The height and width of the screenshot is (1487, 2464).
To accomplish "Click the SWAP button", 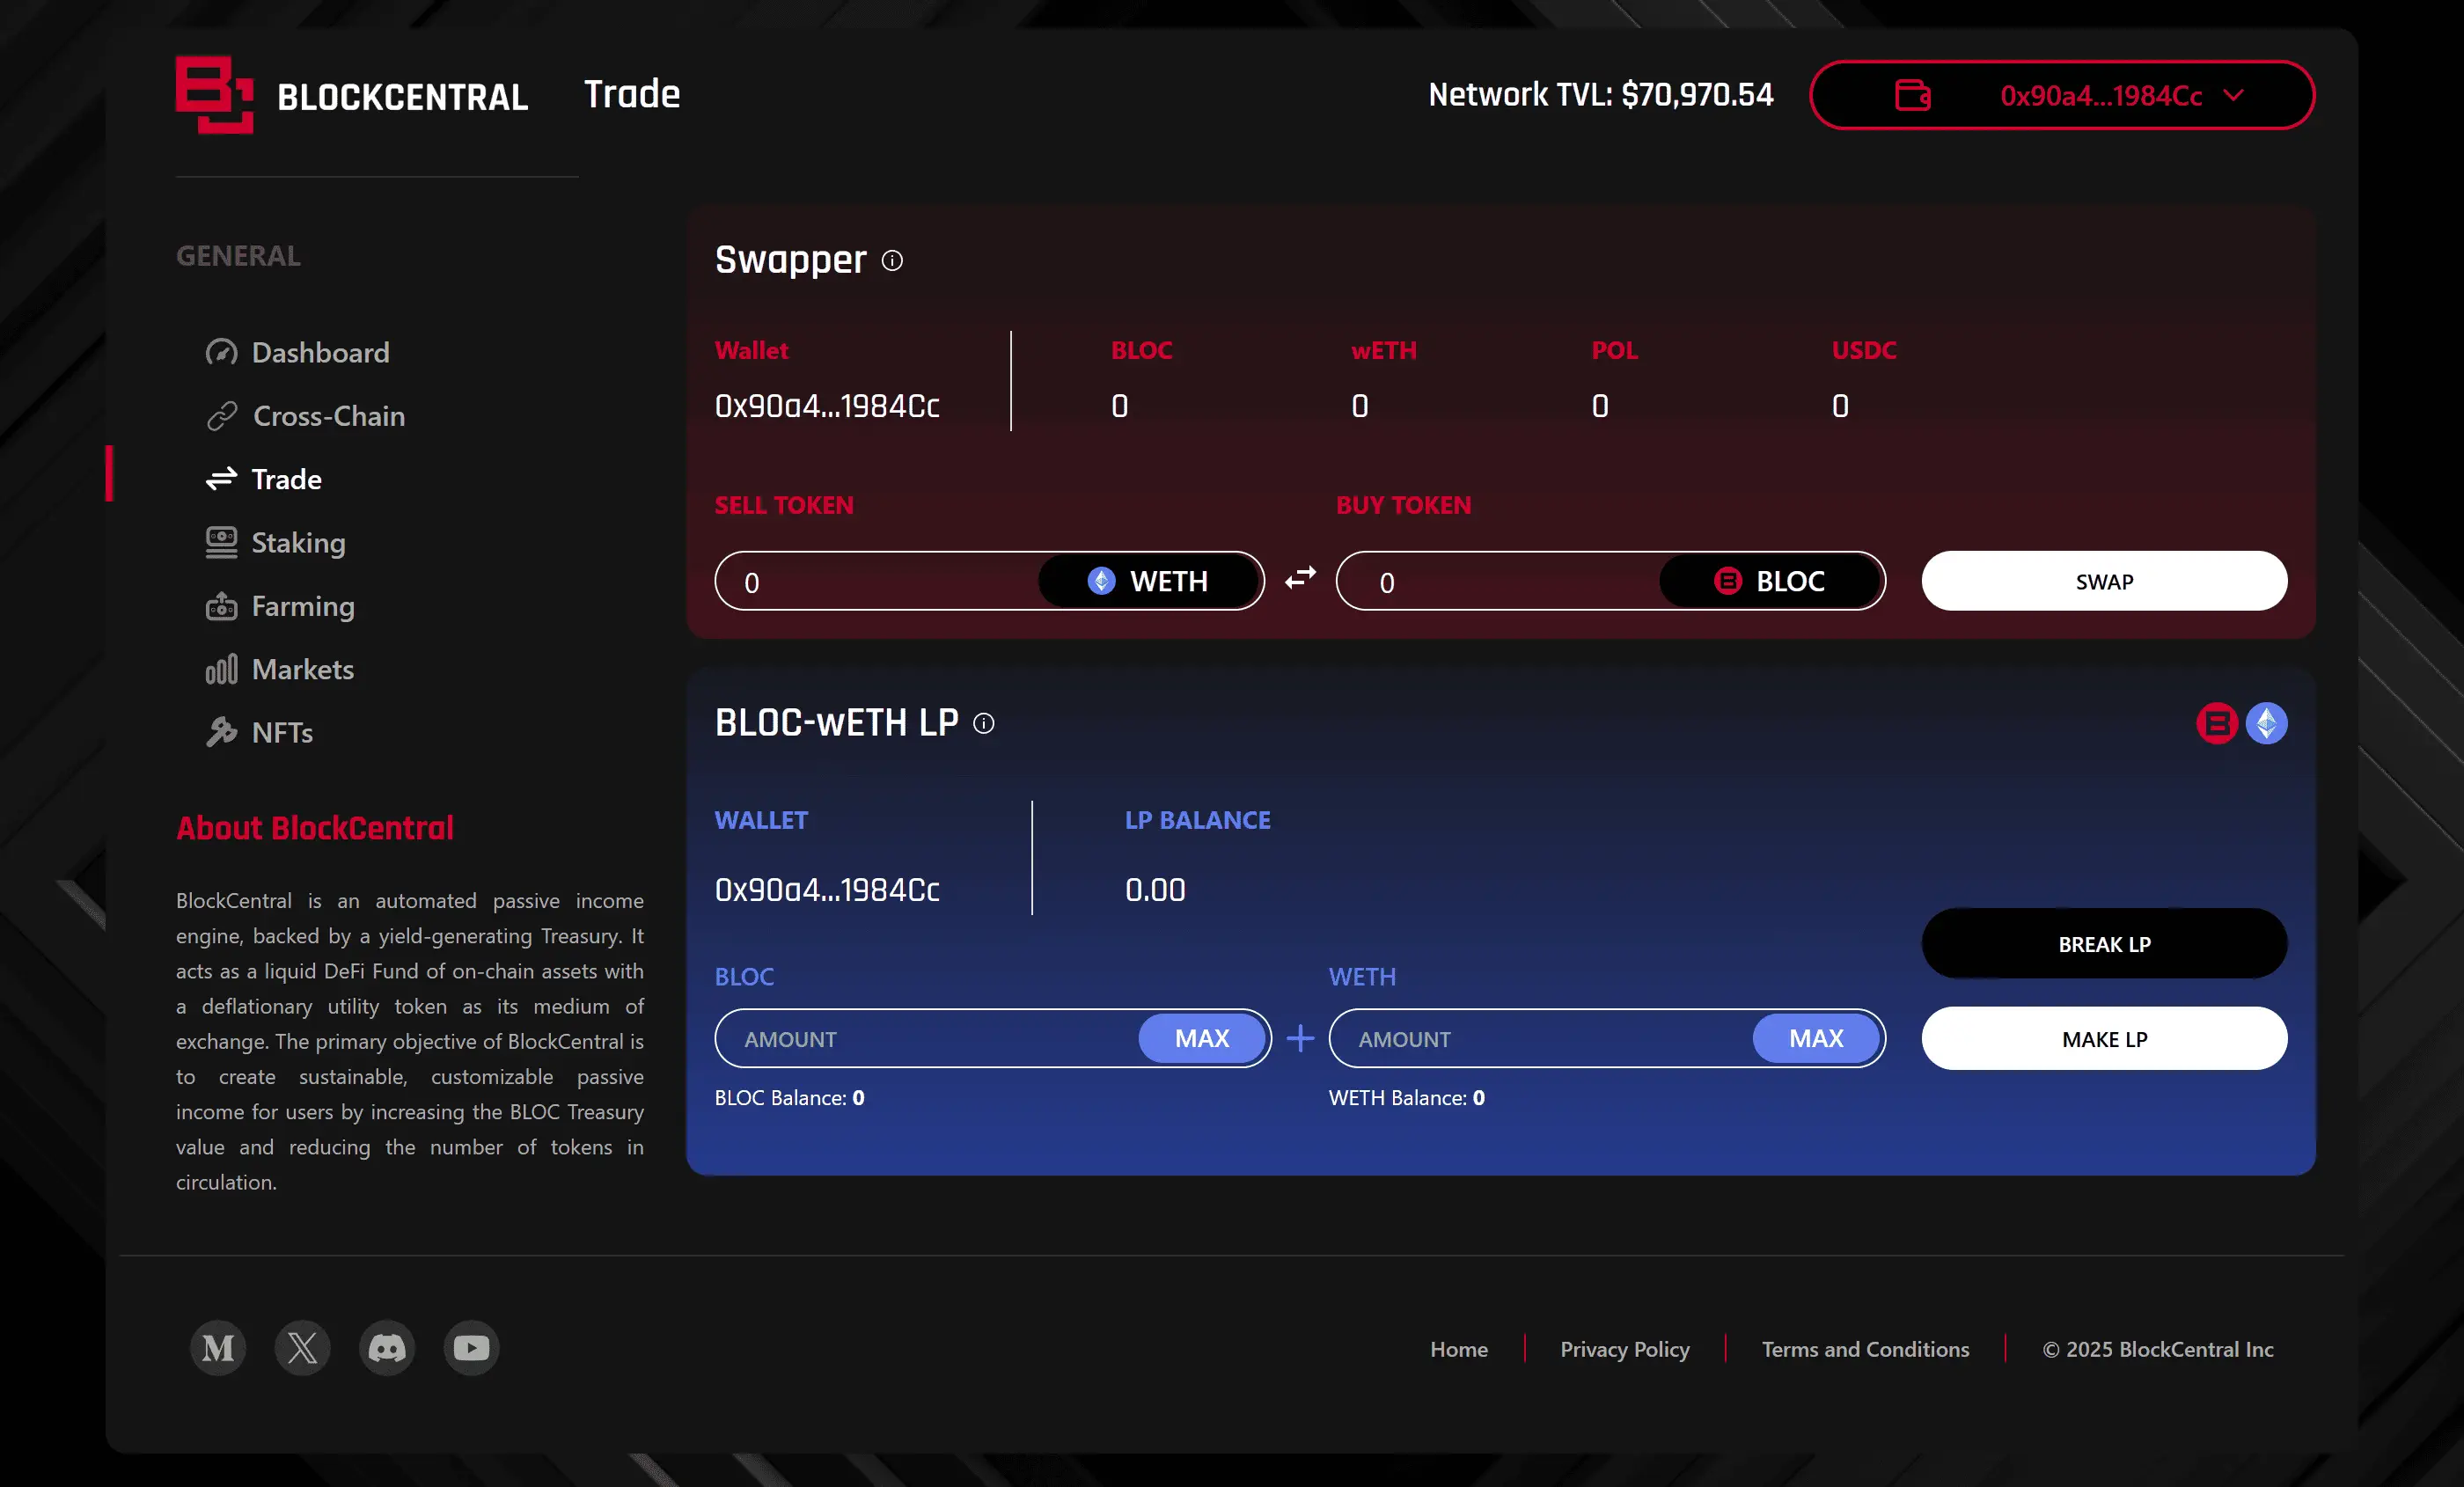I will point(2104,581).
